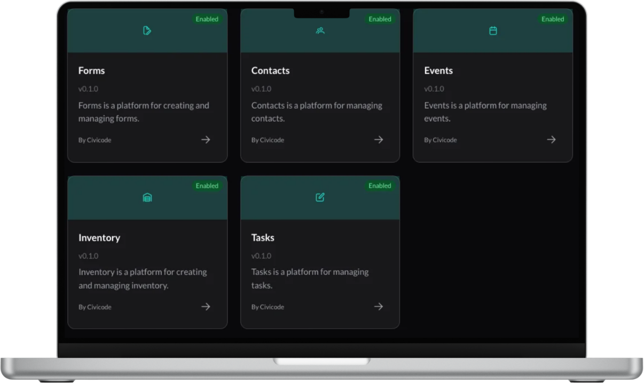
Task: Open Contacts via its arrow icon
Action: [x=379, y=140]
